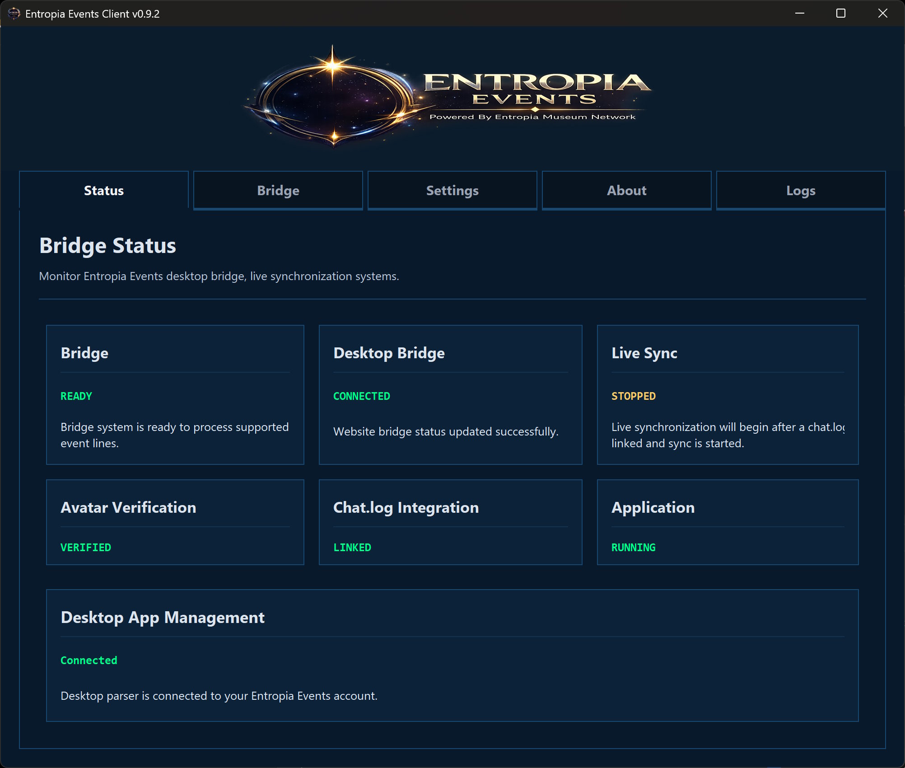Click the window title 'Entropia Events Client v0.9.2'

pos(93,14)
